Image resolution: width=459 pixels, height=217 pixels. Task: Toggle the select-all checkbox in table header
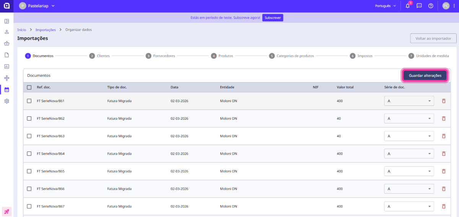(29, 87)
